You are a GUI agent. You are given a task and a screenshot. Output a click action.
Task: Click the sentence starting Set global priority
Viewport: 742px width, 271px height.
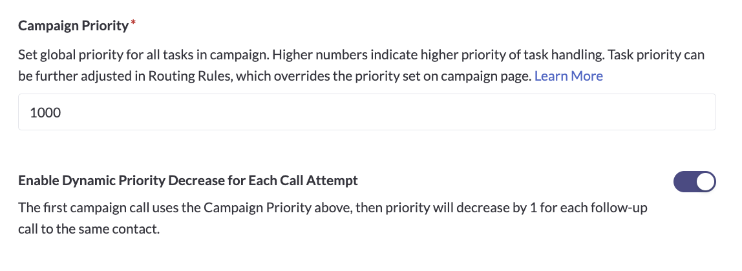pos(129,55)
